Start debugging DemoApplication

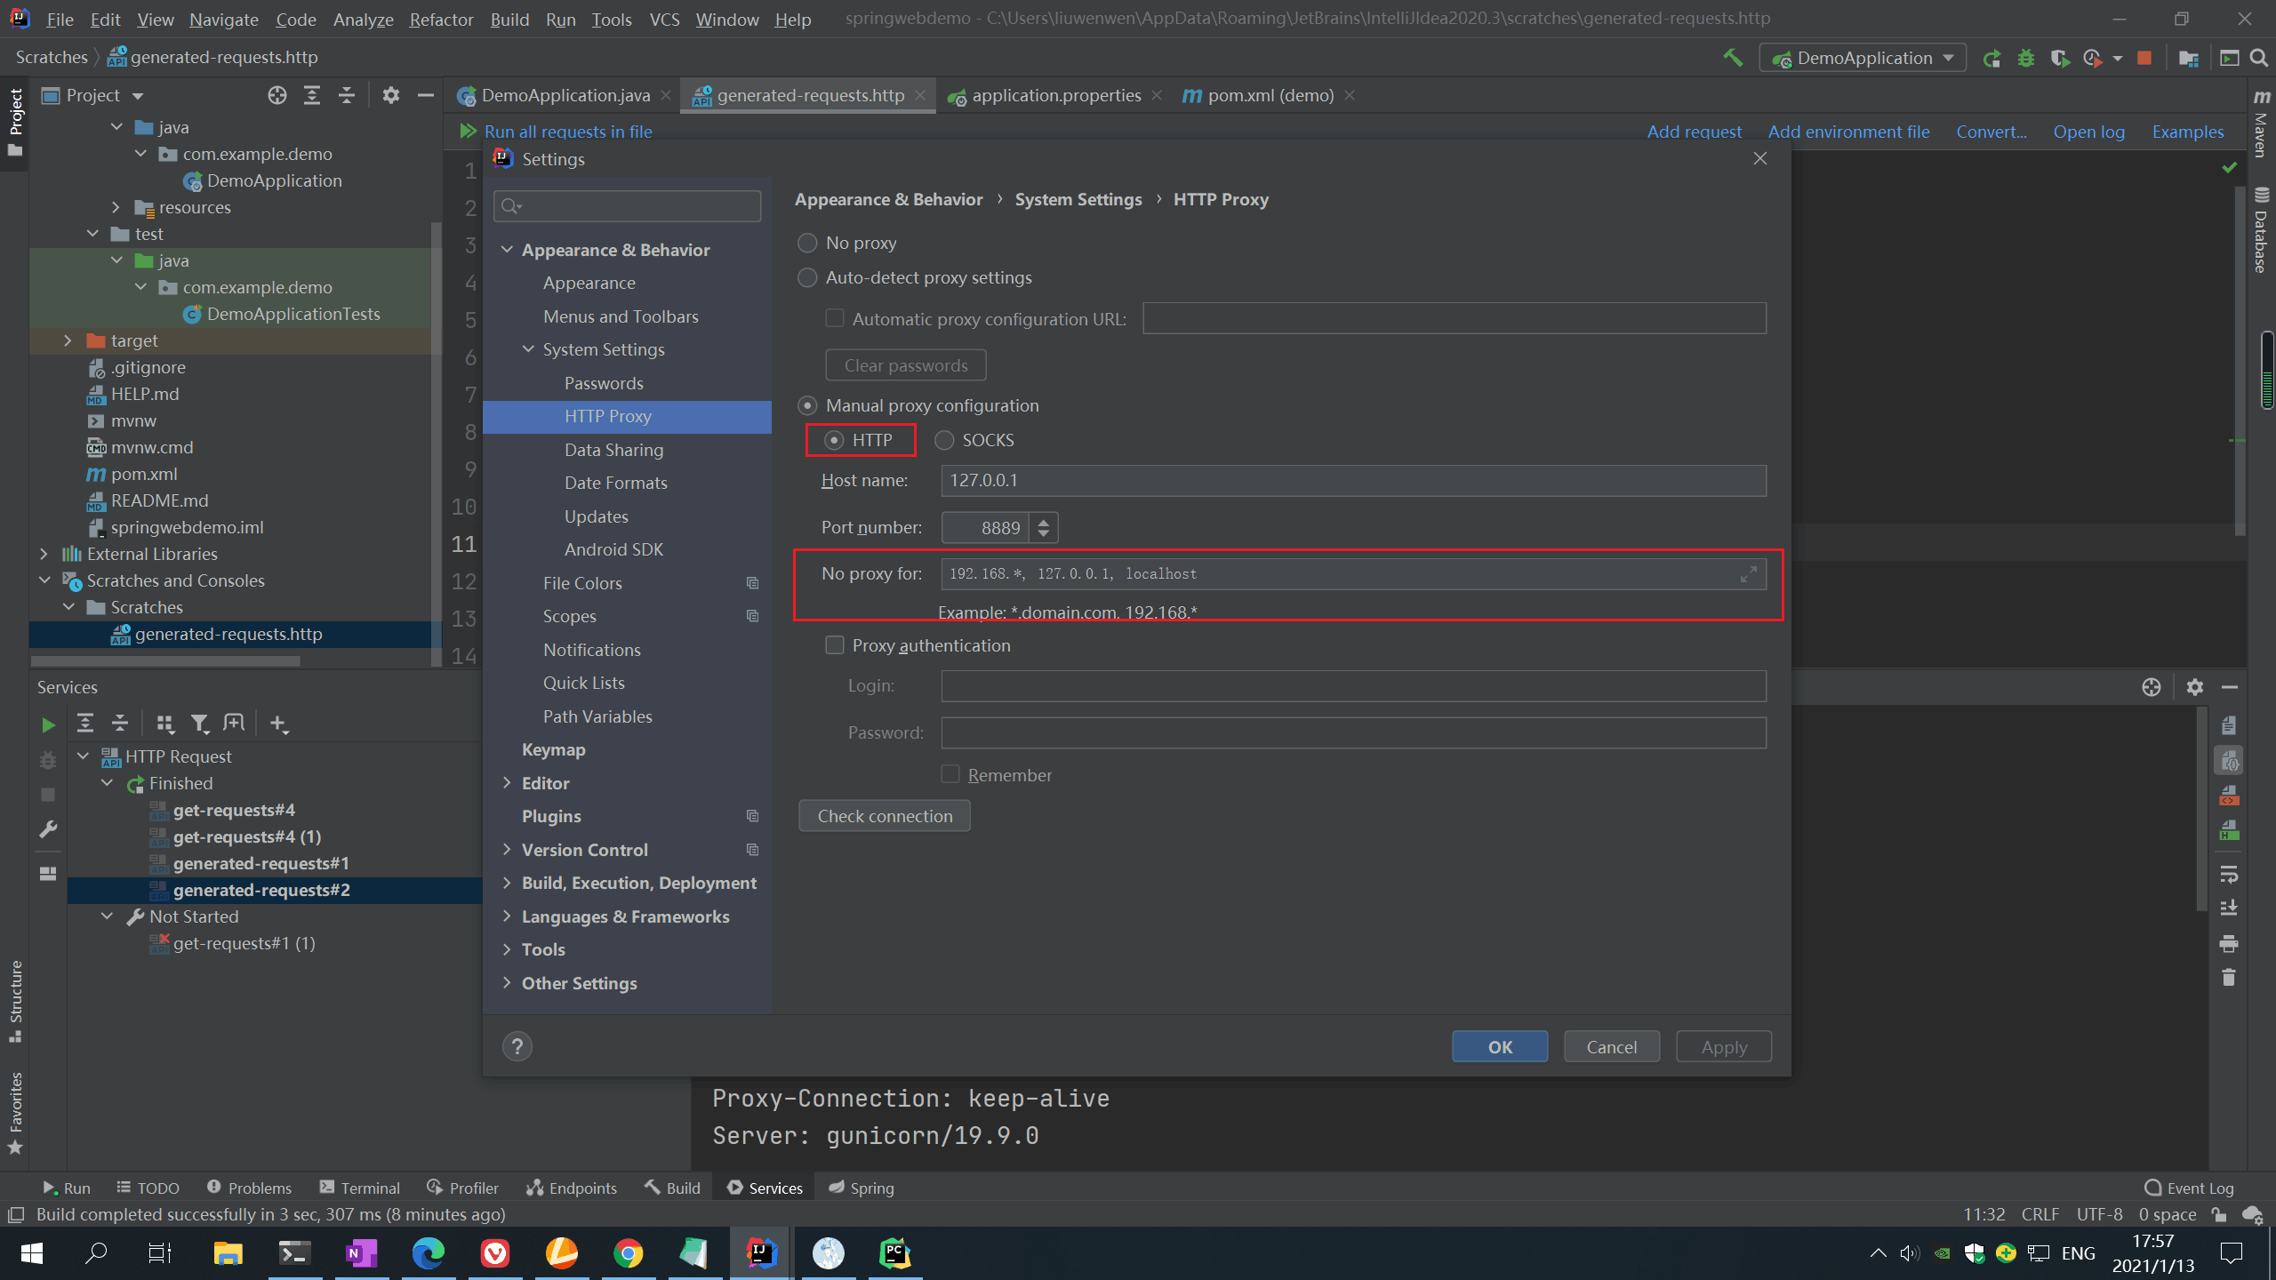click(x=2026, y=57)
